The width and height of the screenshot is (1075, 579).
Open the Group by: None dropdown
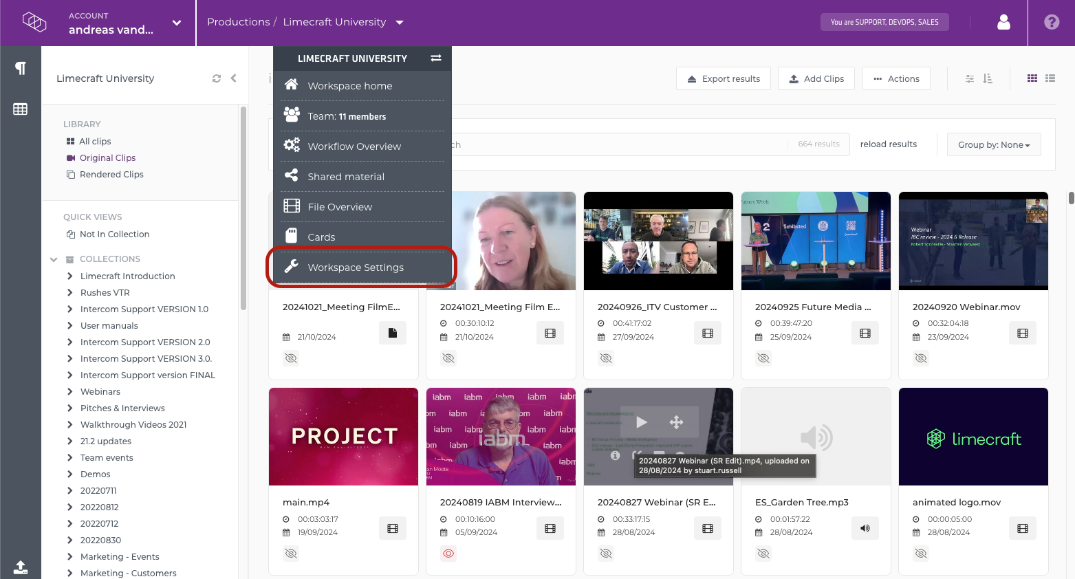point(994,144)
